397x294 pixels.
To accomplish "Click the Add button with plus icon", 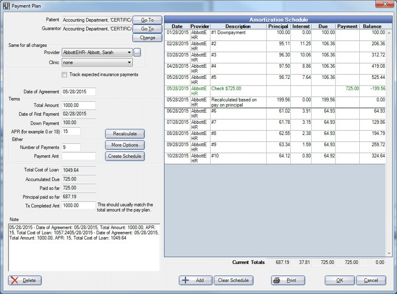I will [195, 280].
